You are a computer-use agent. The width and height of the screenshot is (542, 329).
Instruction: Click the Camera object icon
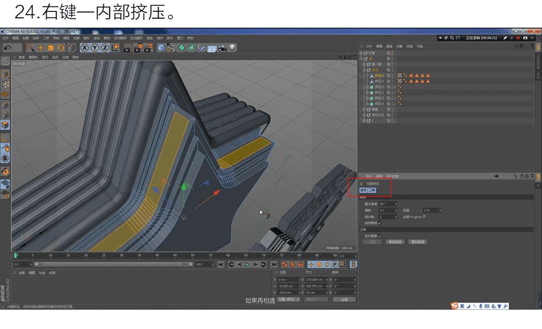coord(222,48)
